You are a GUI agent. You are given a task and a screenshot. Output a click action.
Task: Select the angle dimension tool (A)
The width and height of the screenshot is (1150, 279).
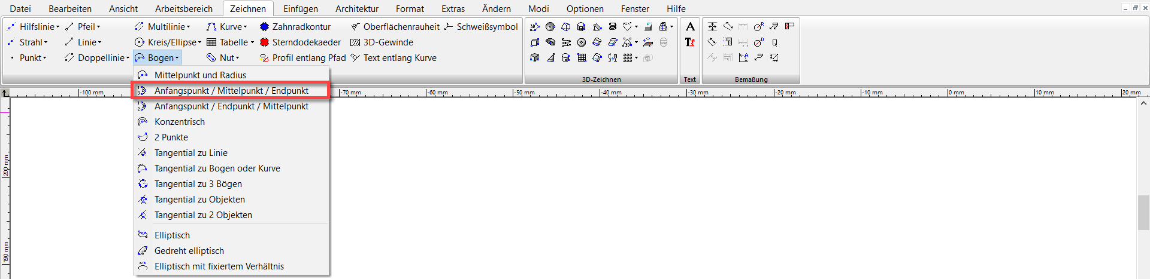pos(743,58)
